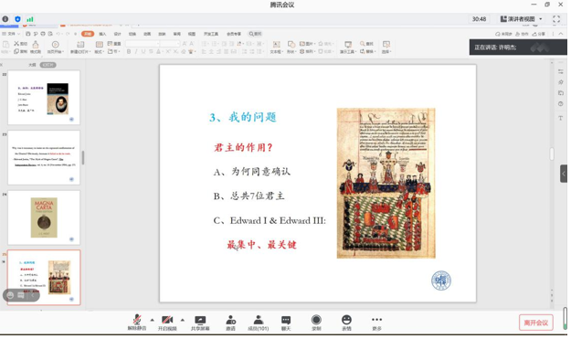The height and width of the screenshot is (339, 571).
Task: Open the meeting info icon
Action: 5,19
